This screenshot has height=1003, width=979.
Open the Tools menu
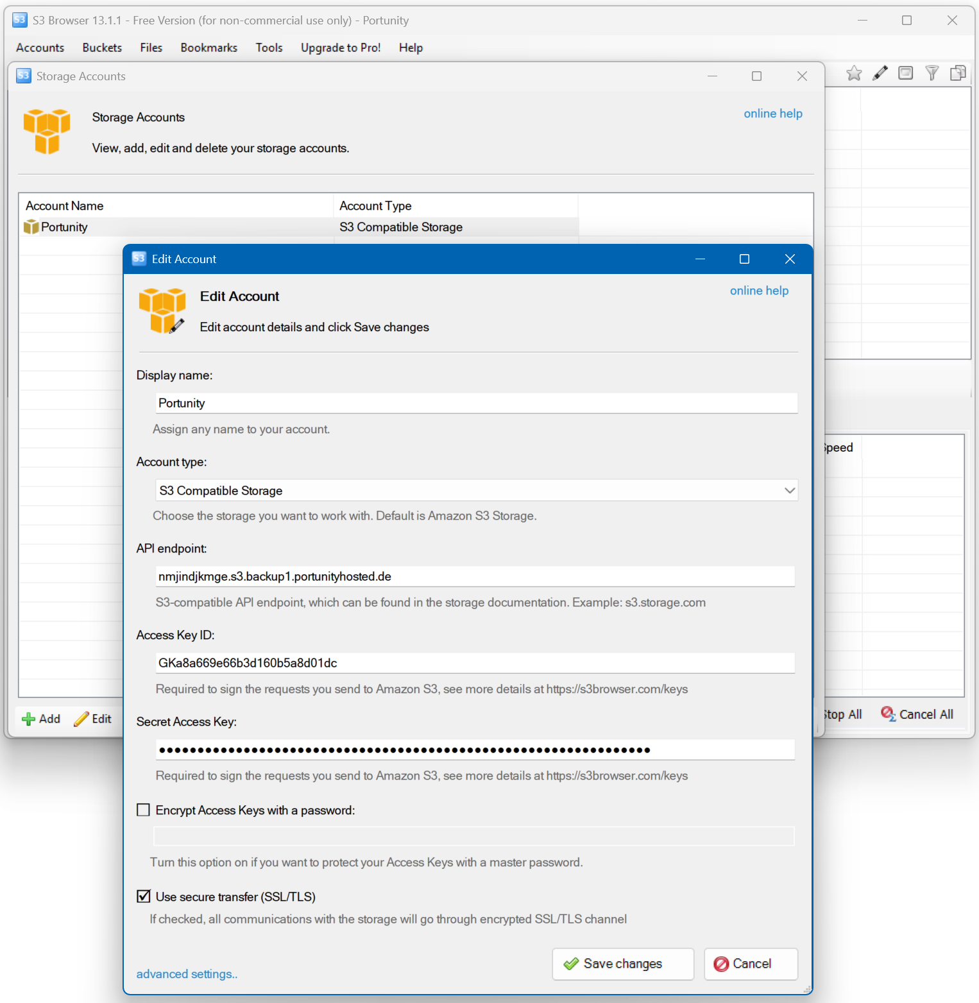point(269,47)
